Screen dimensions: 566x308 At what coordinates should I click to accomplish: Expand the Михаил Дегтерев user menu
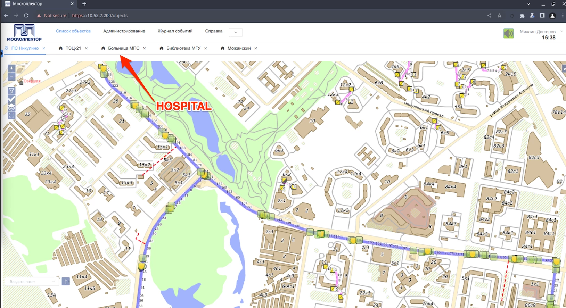tap(561, 31)
